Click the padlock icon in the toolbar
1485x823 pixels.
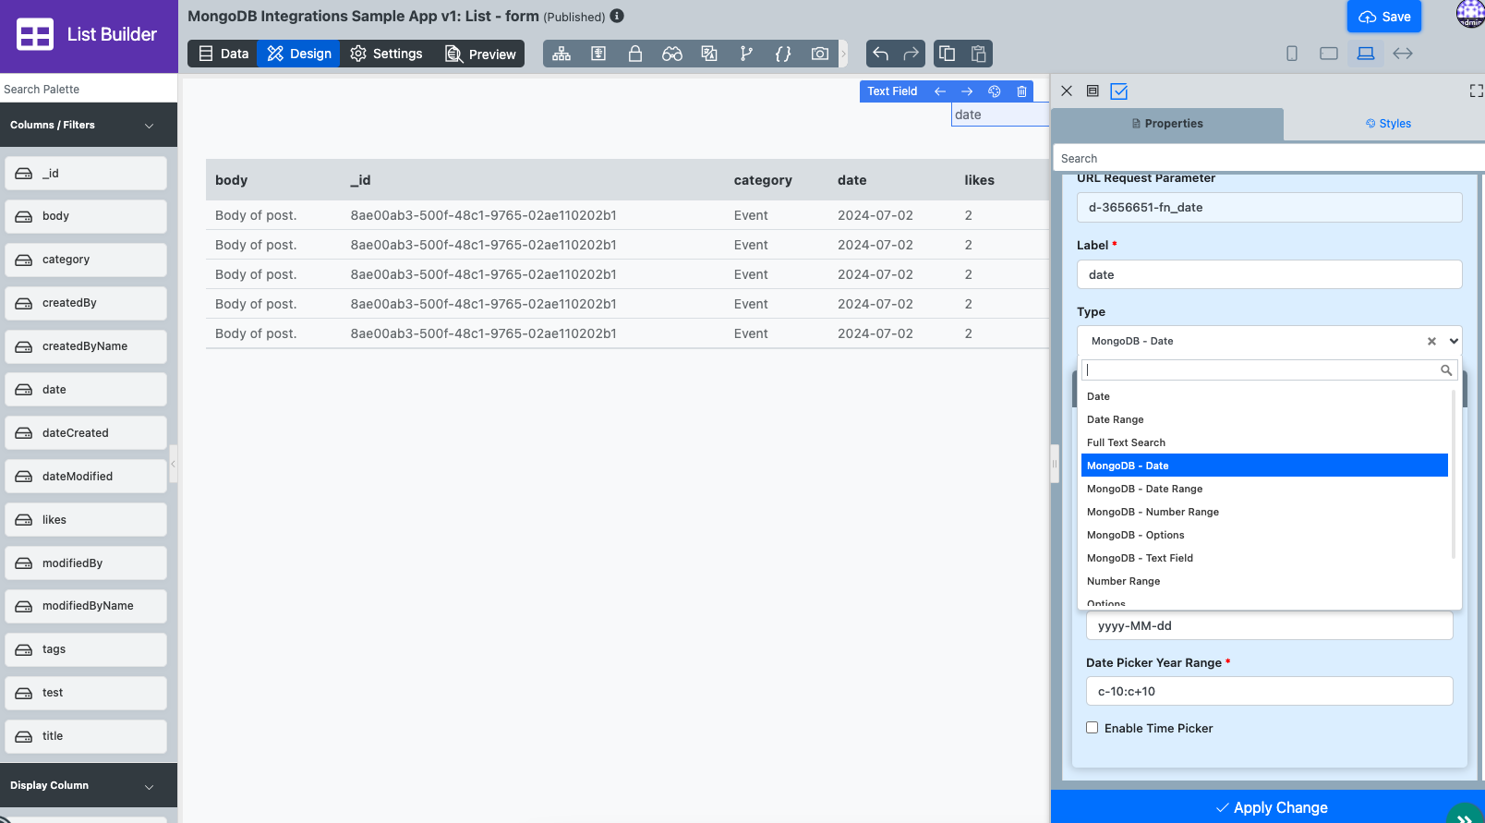click(635, 54)
